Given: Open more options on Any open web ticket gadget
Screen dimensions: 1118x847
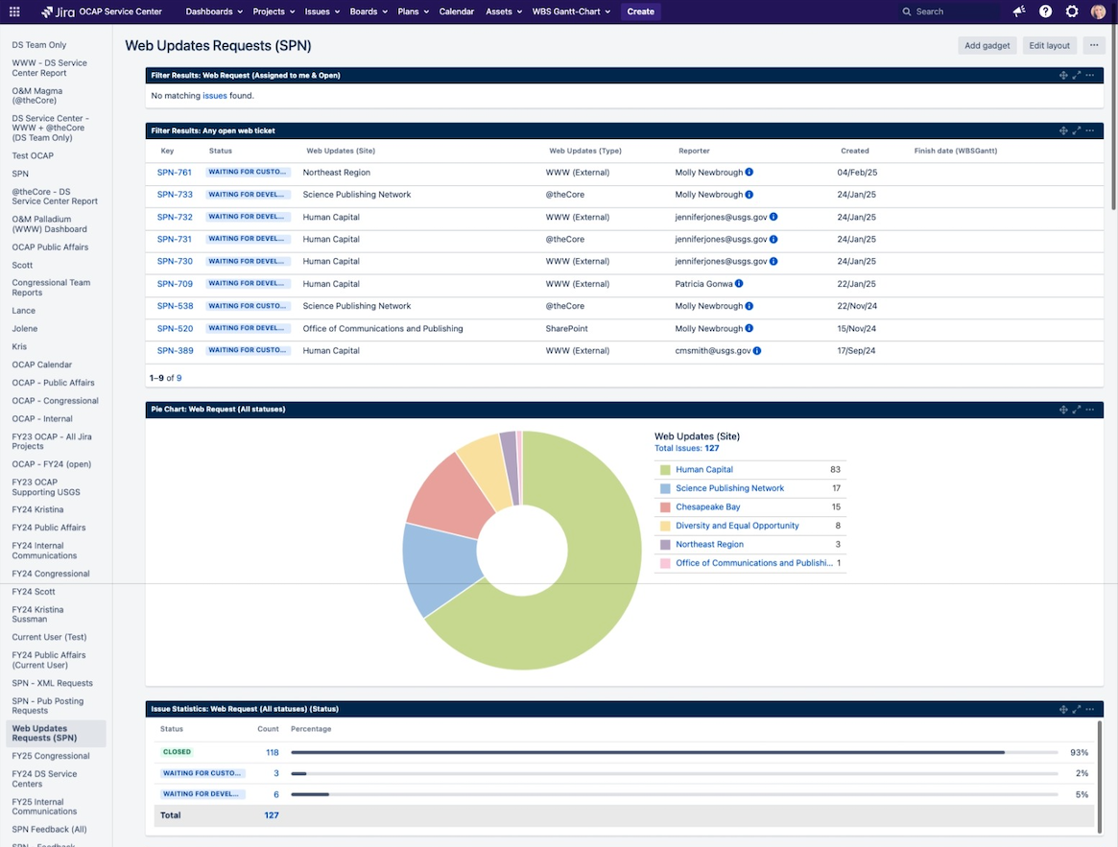Looking at the screenshot, I should pyautogui.click(x=1089, y=130).
